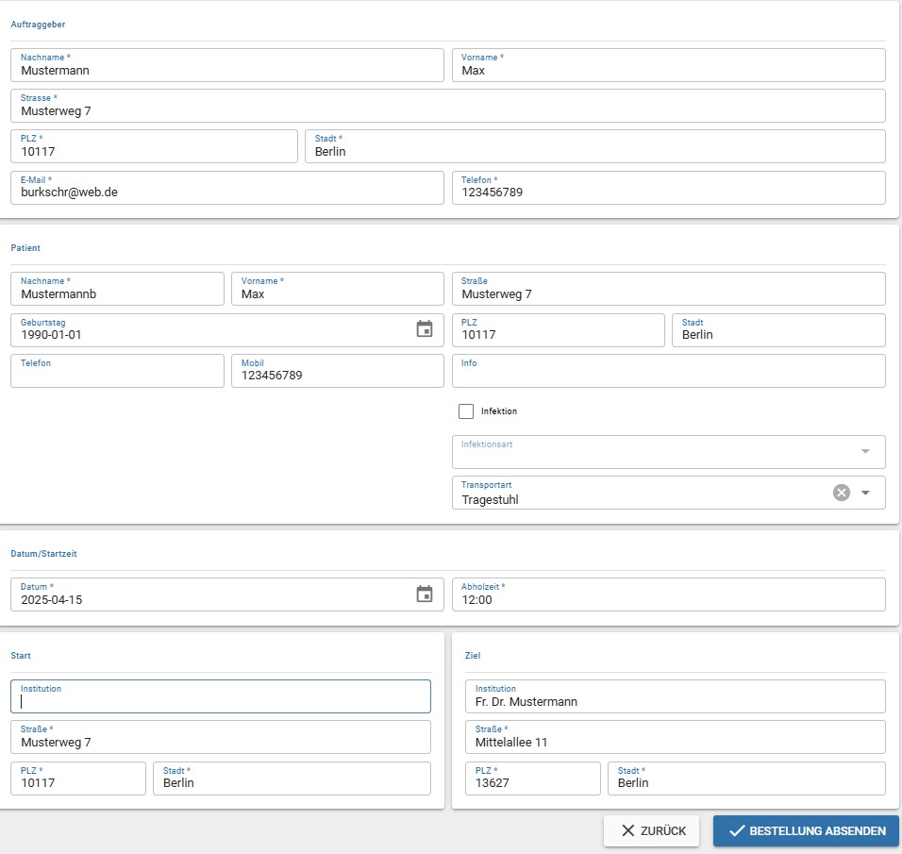The height and width of the screenshot is (854, 902).
Task: Focus the Start Institution field
Action: (x=221, y=696)
